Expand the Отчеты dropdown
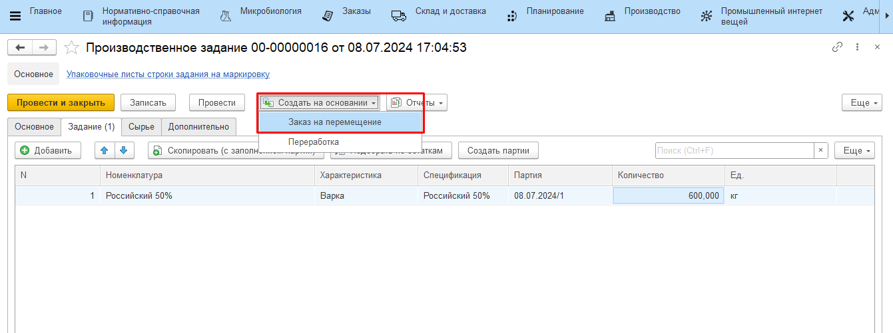 coord(417,103)
